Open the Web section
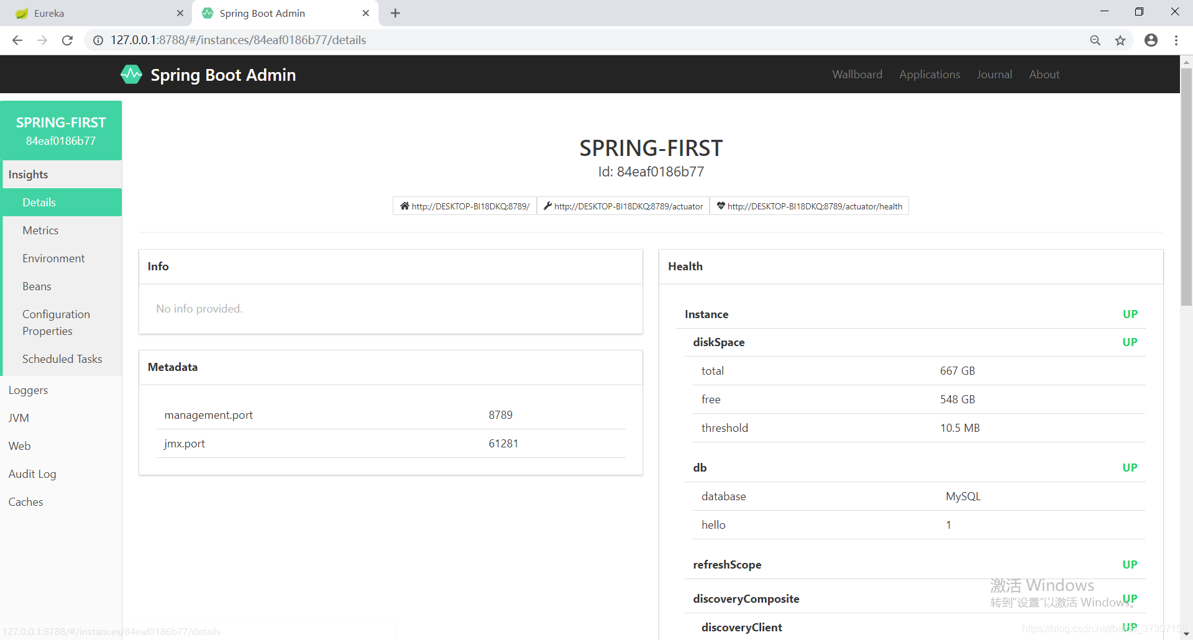This screenshot has width=1193, height=640. point(61,446)
